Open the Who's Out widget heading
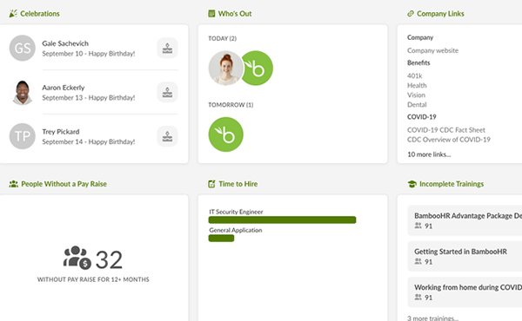Image resolution: width=522 pixels, height=321 pixels. (x=235, y=14)
